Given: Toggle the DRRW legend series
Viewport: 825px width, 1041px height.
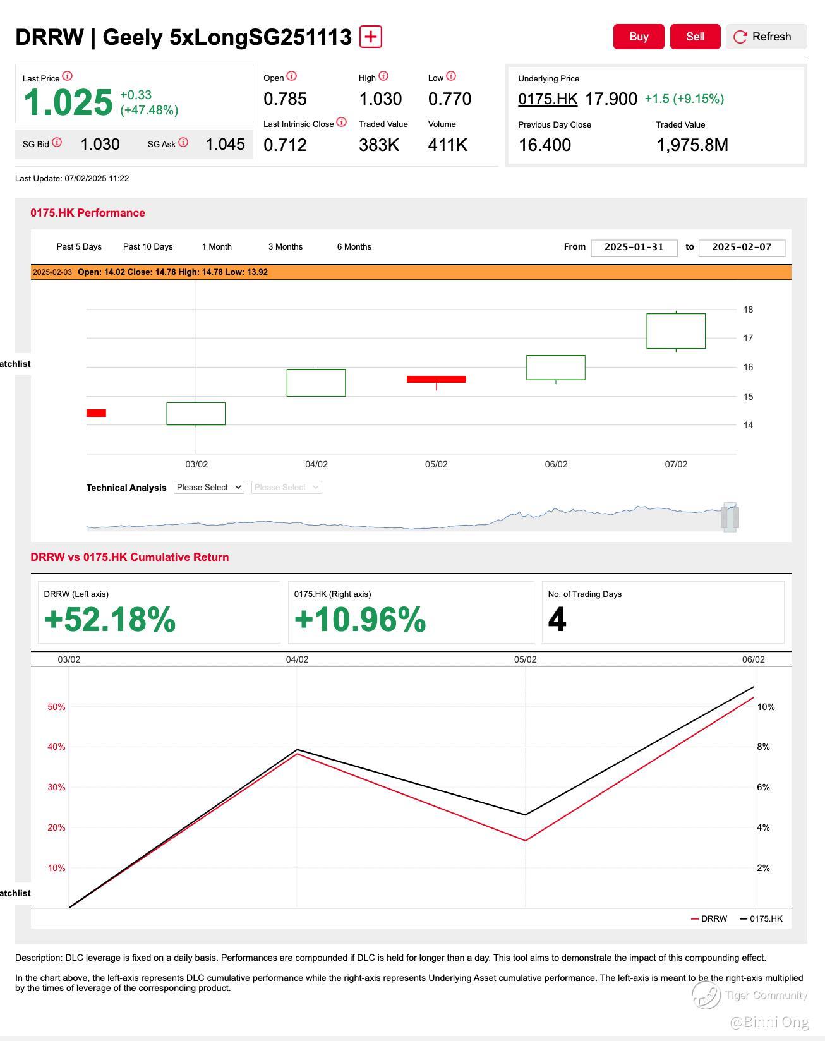Looking at the screenshot, I should [x=709, y=919].
